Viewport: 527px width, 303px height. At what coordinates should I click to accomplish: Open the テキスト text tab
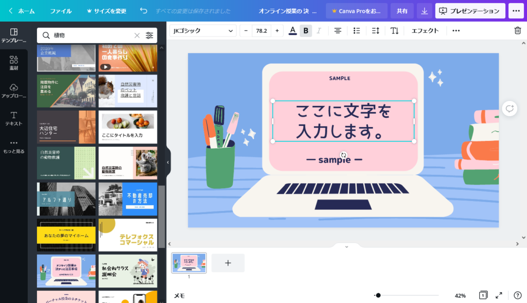[x=14, y=119]
